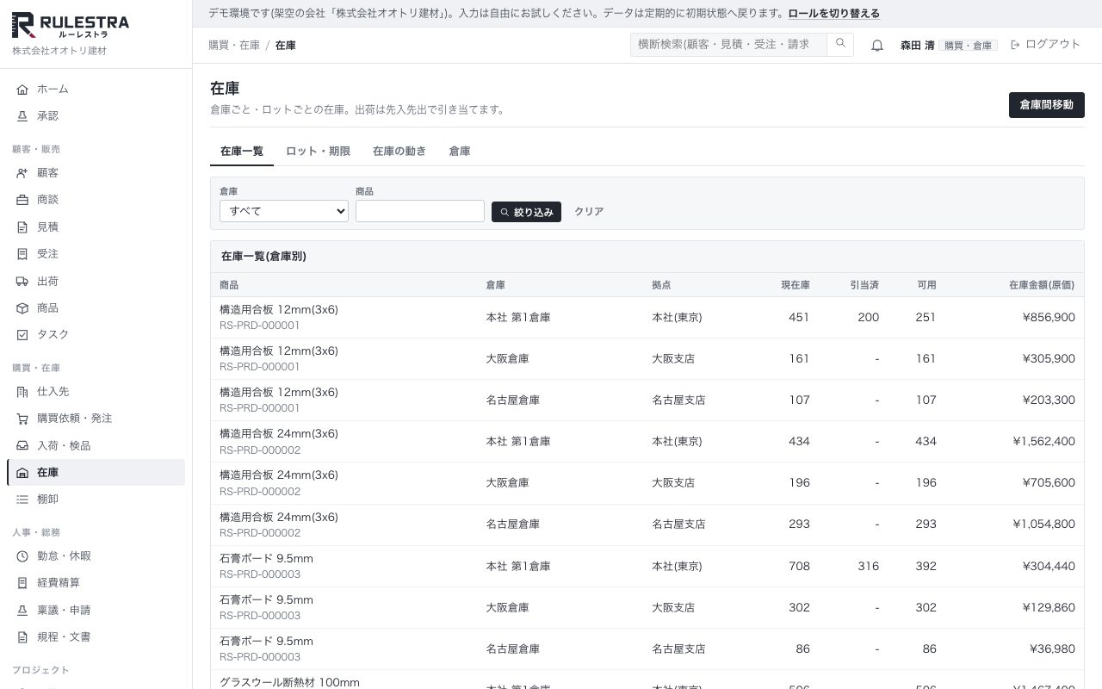Screen dimensions: 1102x689
Task: Click the ¥856,900 amount cell
Action: coord(1049,317)
